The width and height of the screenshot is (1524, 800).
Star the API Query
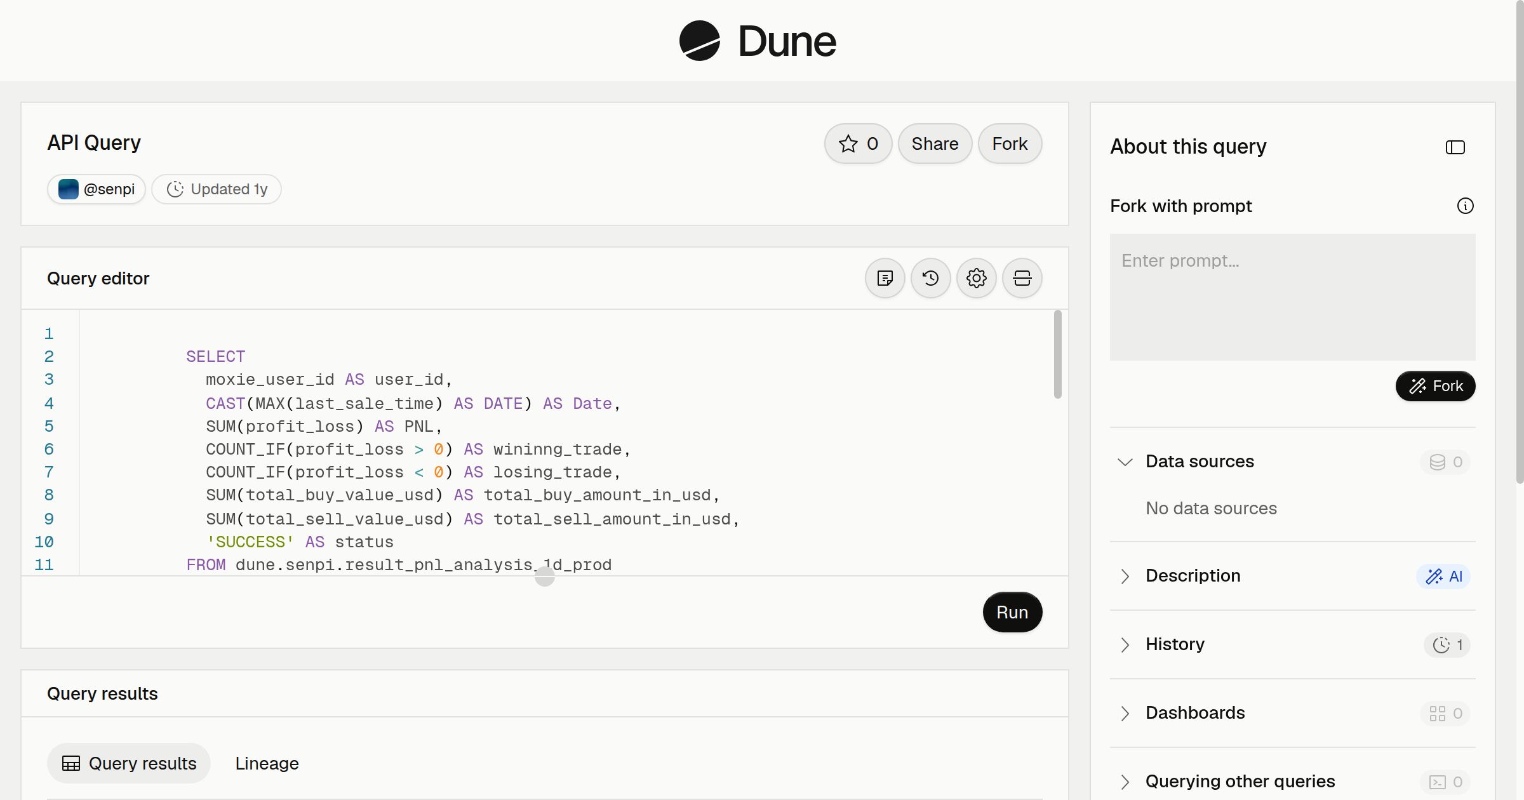tap(858, 143)
